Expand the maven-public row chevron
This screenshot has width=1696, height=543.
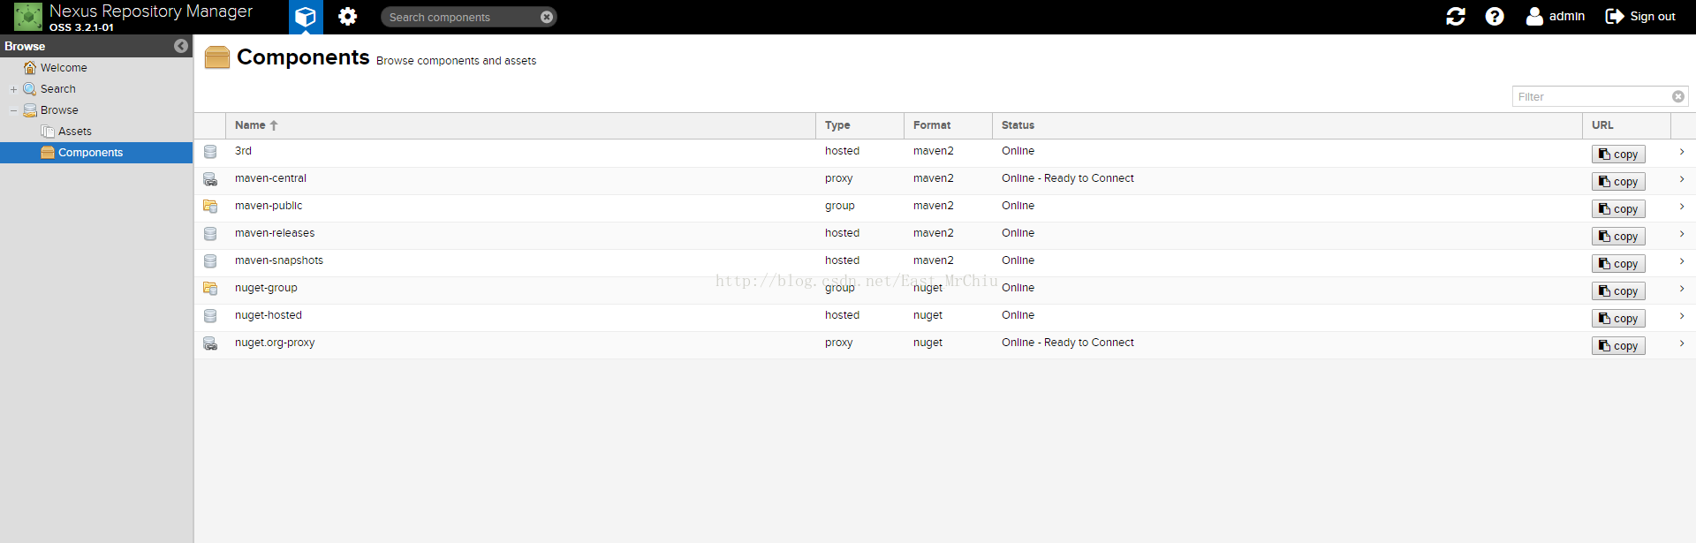point(1682,207)
